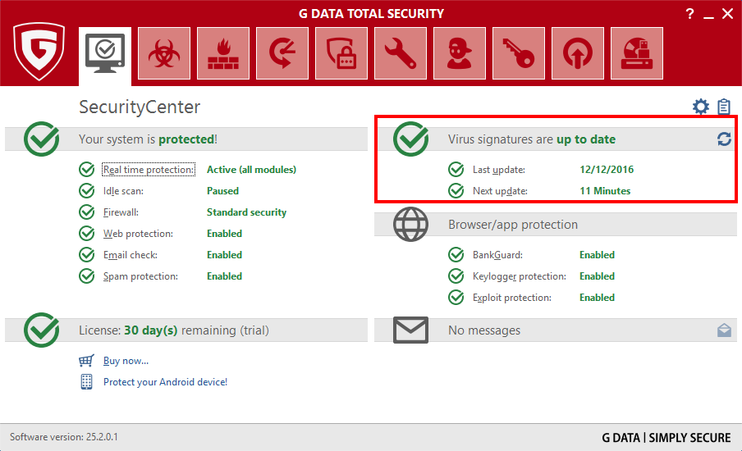Click the Web protection 'Enabled' status
Screen dimensions: 742x451
(224, 234)
